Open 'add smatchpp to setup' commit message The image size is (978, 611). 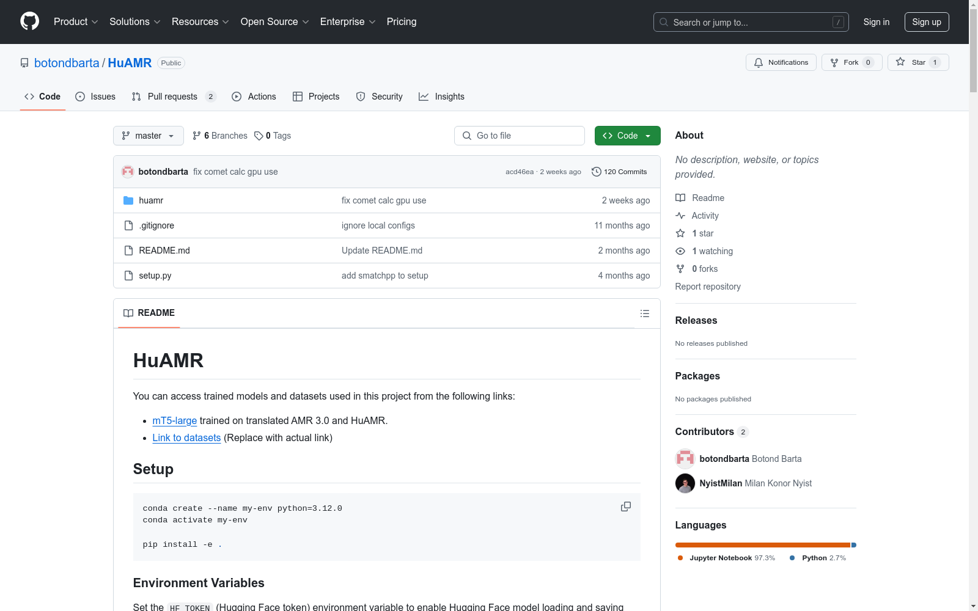tap(385, 276)
